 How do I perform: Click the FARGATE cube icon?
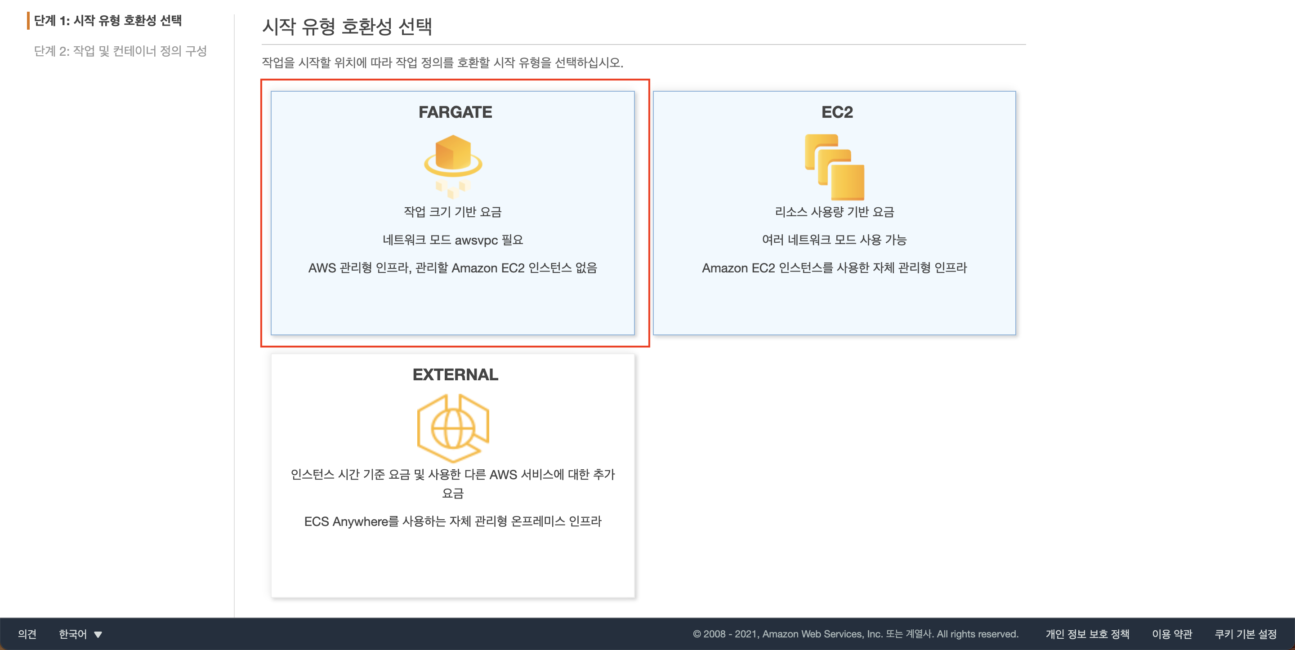453,165
